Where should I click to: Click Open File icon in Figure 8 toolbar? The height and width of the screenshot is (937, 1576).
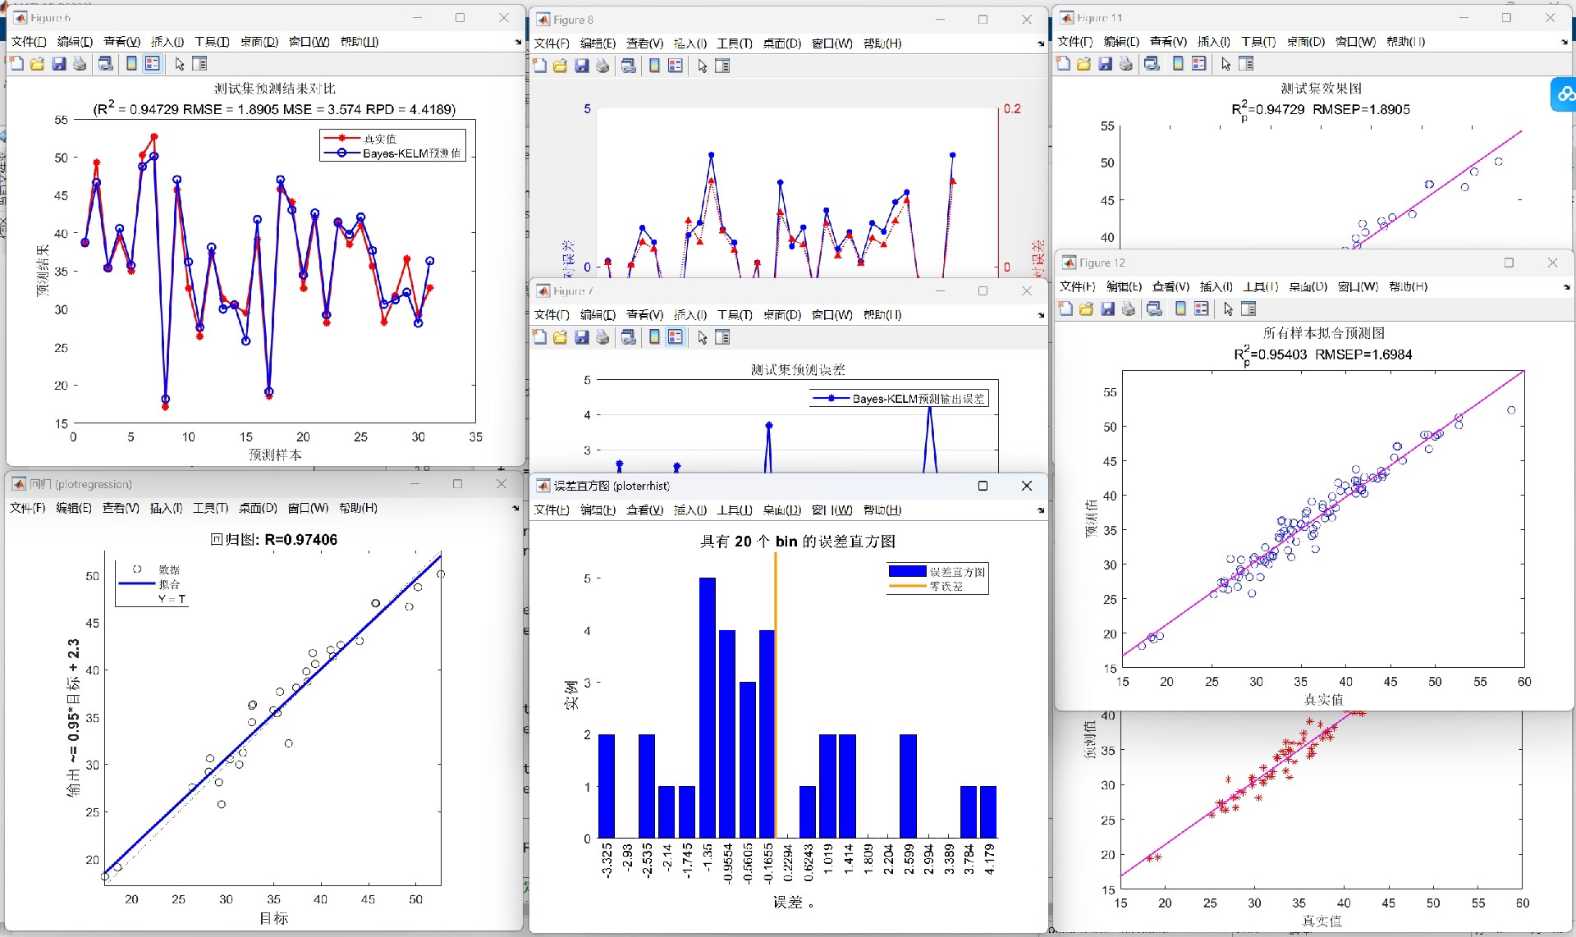point(561,66)
